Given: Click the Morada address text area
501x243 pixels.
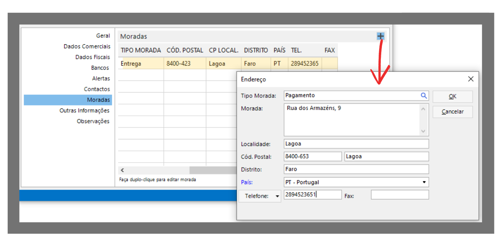Looking at the screenshot, I should pos(351,120).
